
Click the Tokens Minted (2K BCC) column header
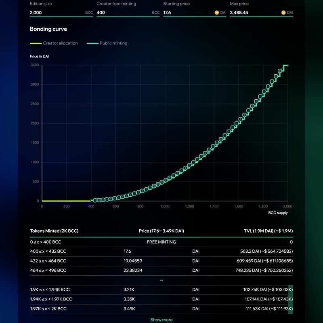coord(55,231)
